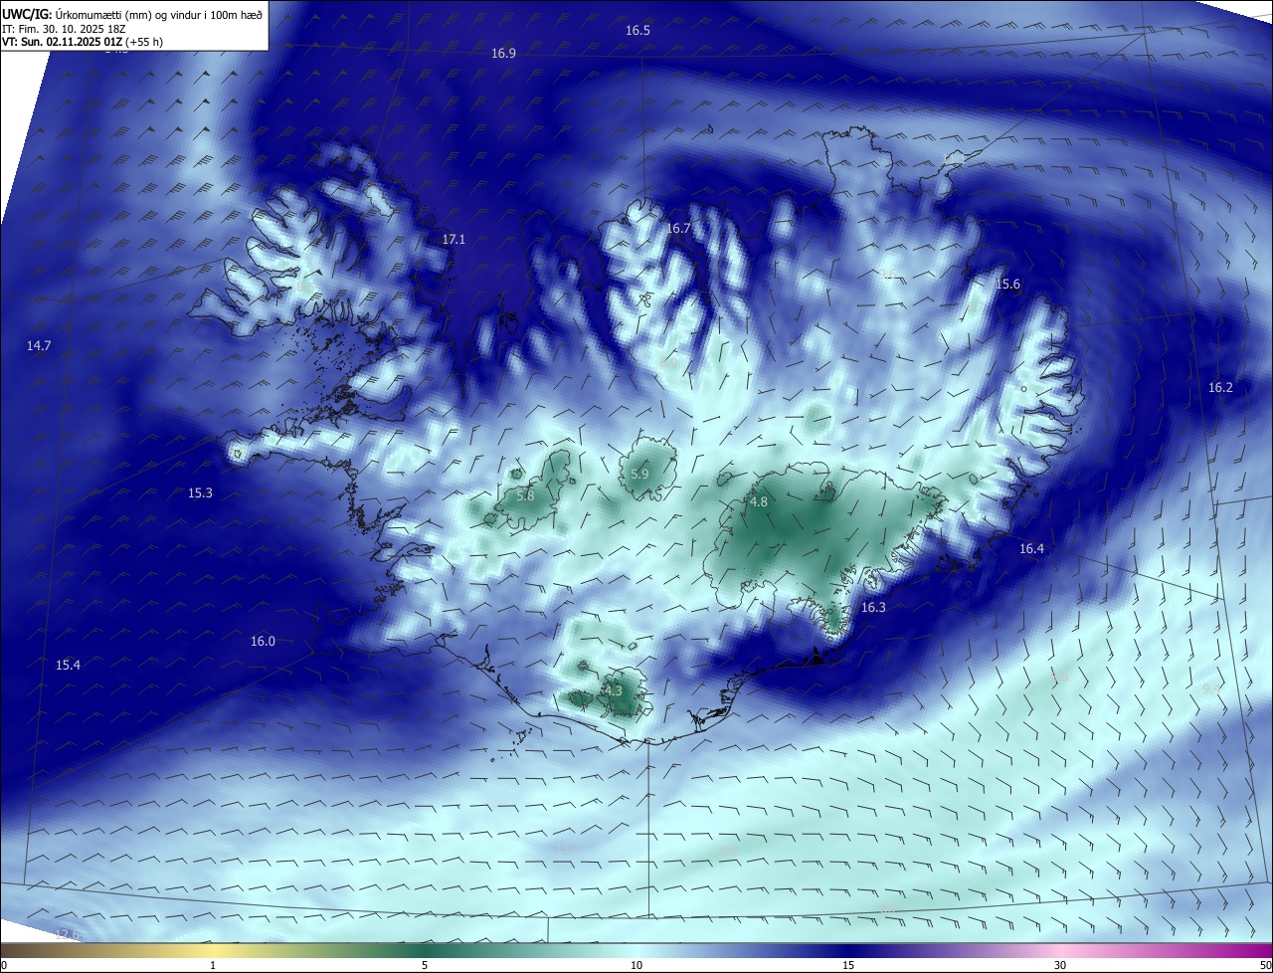Click the 16.7 value label
This screenshot has width=1273, height=973.
pos(678,229)
